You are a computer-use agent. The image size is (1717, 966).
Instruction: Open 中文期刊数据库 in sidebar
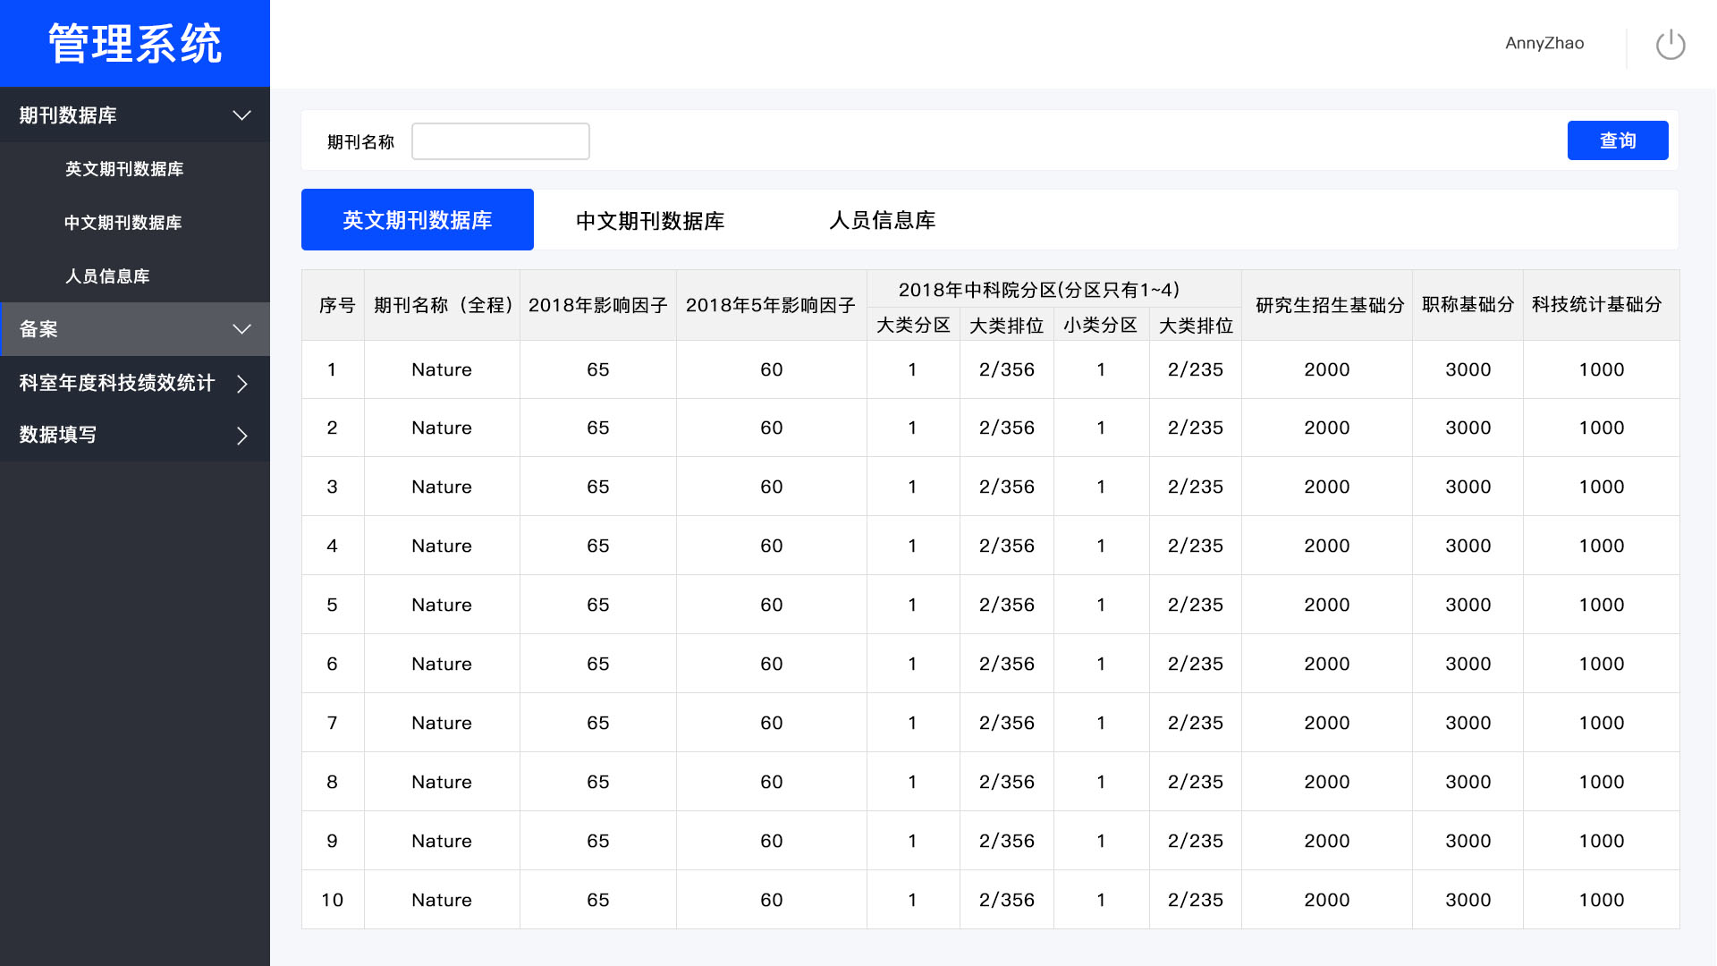[123, 223]
